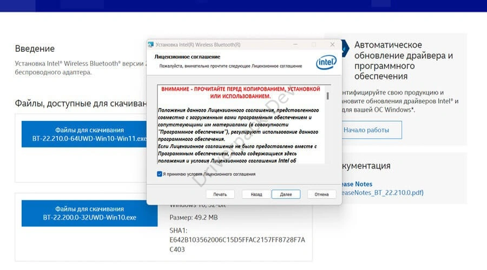This screenshot has height=270, width=487.
Task: Open the ReleaseNotes_BT_22.210.0.pdf link
Action: pyautogui.click(x=383, y=192)
